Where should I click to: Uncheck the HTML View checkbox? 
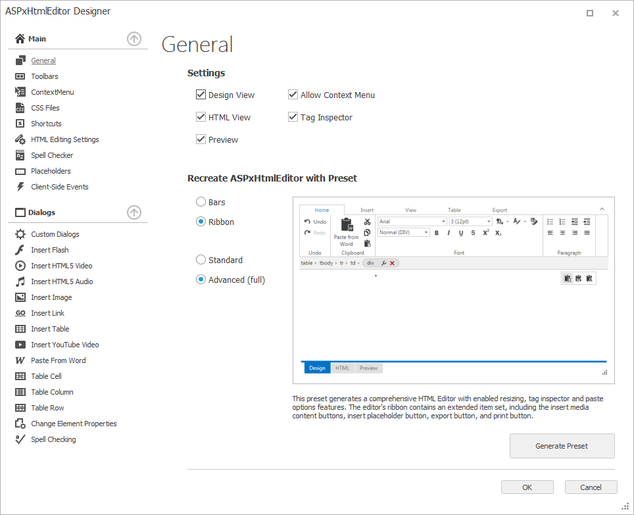tap(201, 117)
